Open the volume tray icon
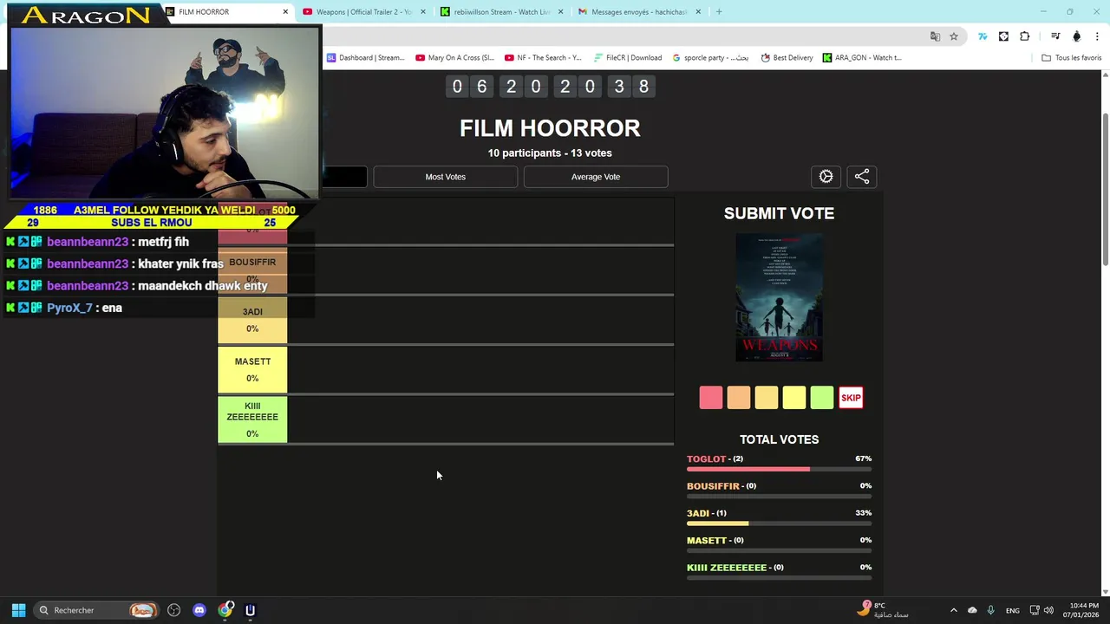 coord(1048,610)
